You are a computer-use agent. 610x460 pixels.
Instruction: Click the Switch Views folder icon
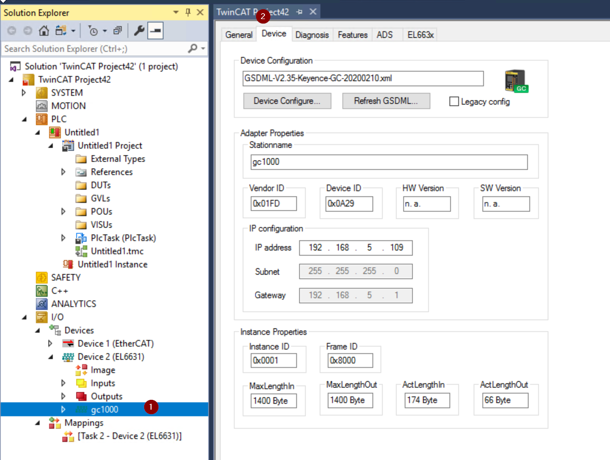[61, 31]
